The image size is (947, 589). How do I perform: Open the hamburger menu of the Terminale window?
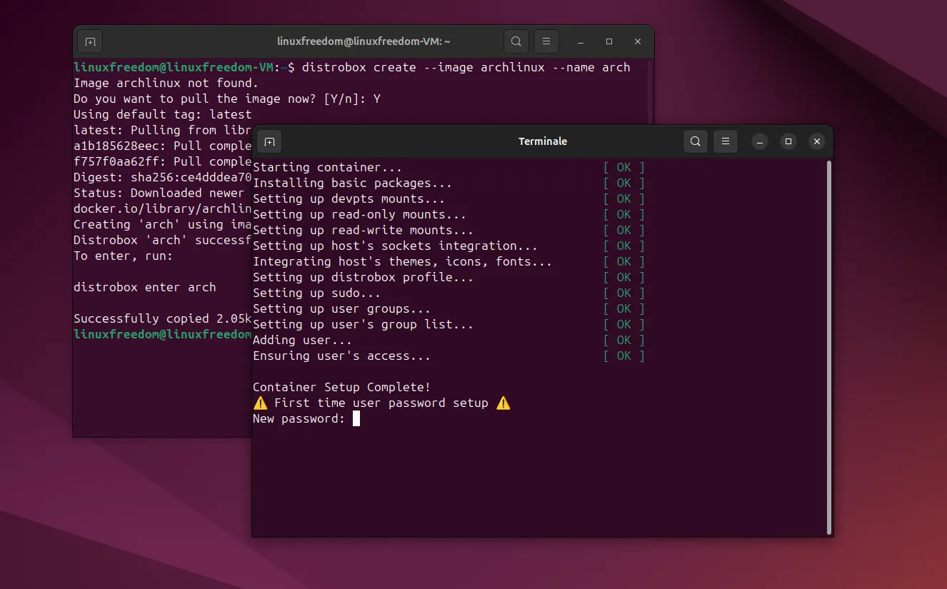tap(725, 141)
